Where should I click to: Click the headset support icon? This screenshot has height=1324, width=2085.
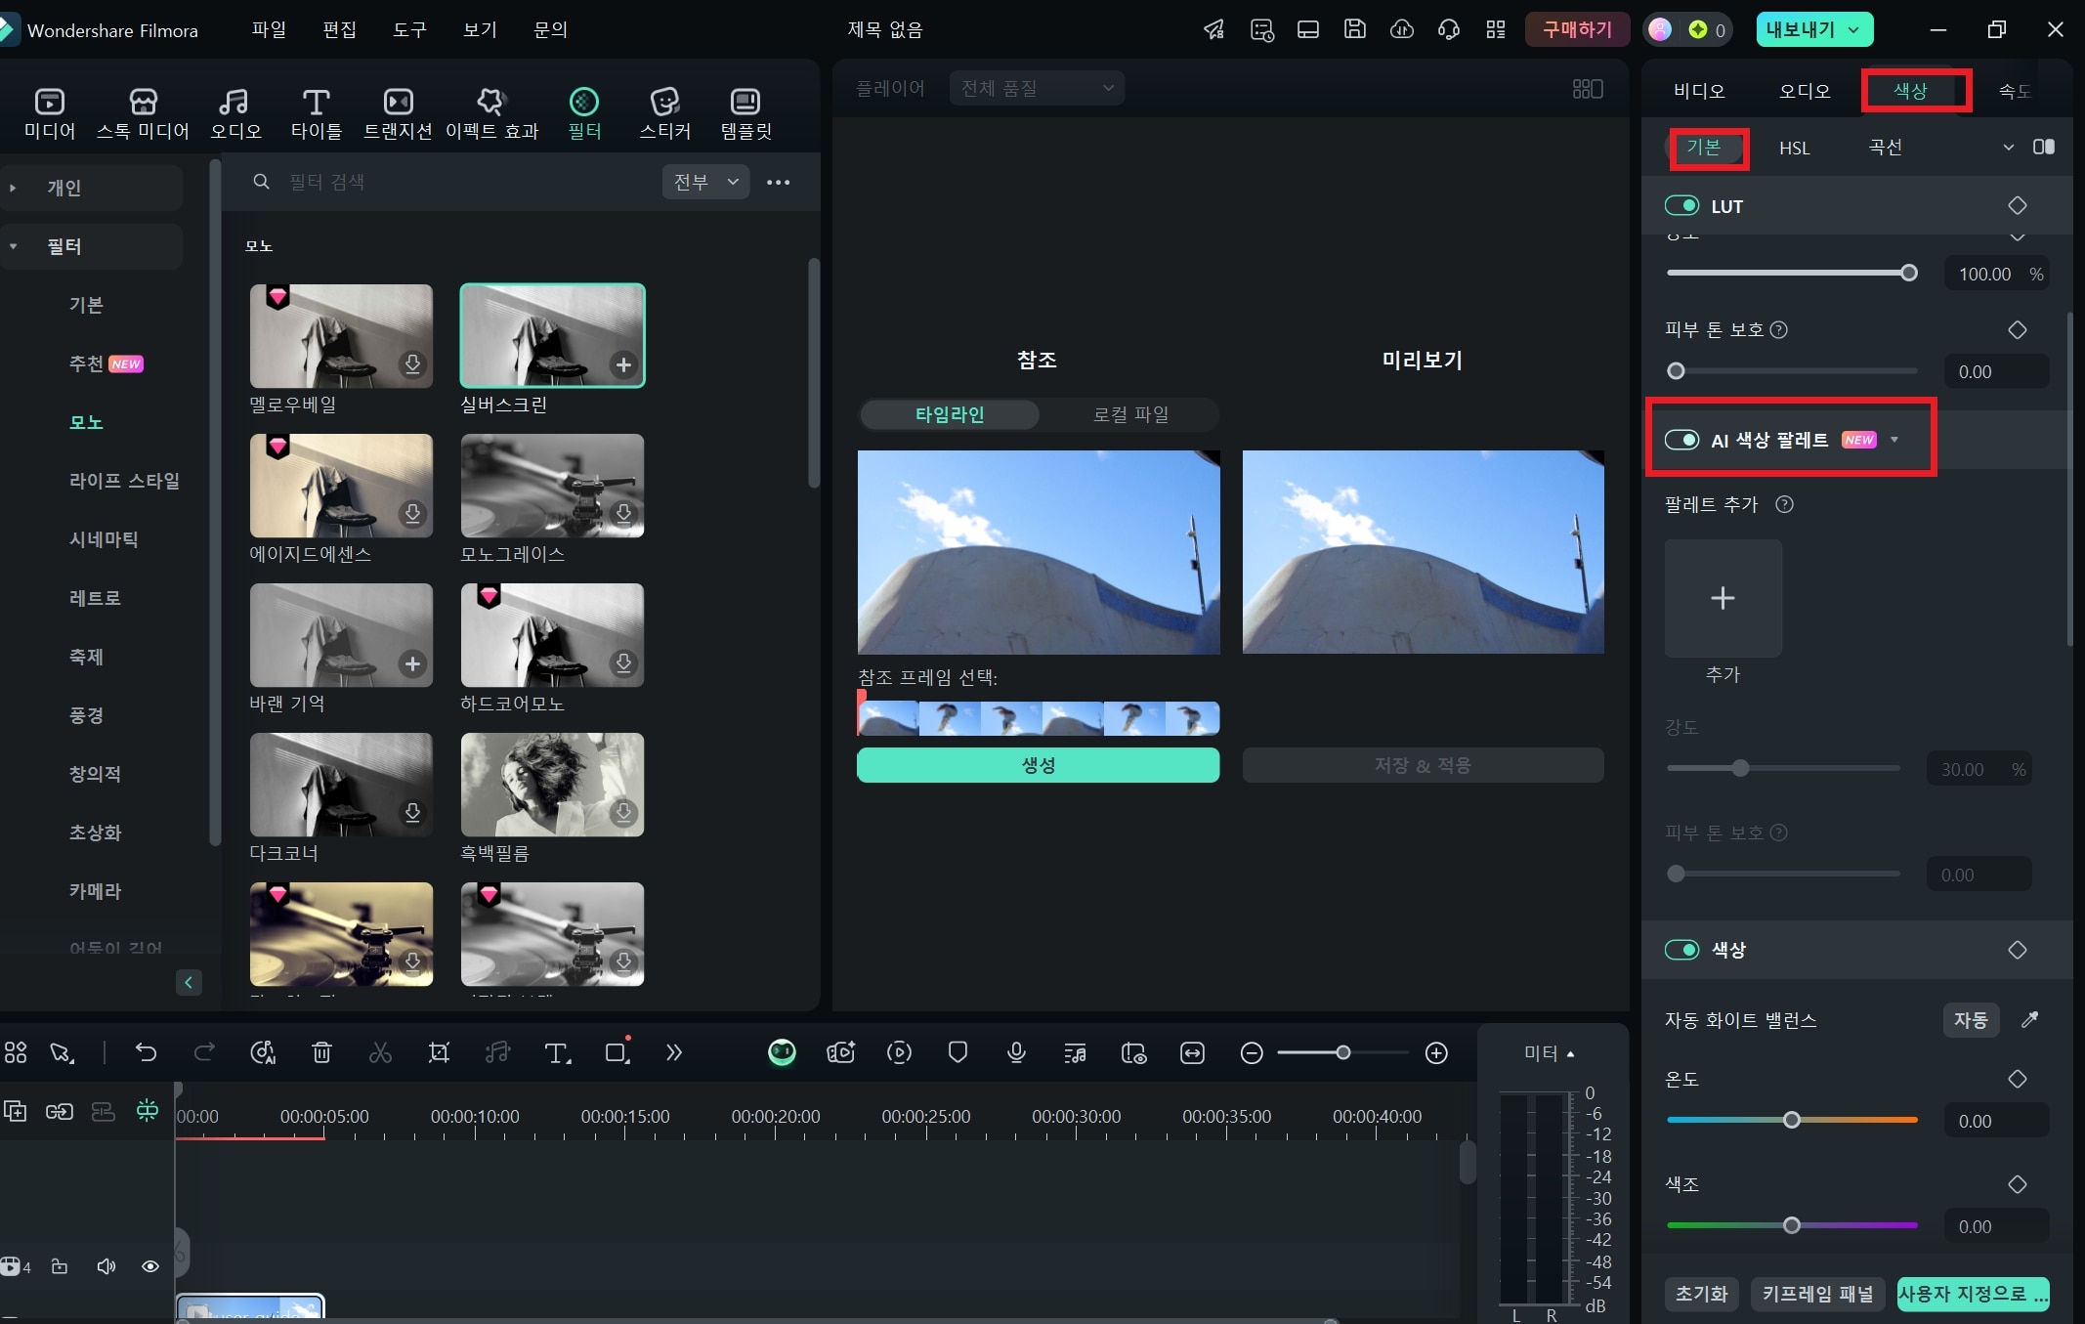(x=1449, y=29)
